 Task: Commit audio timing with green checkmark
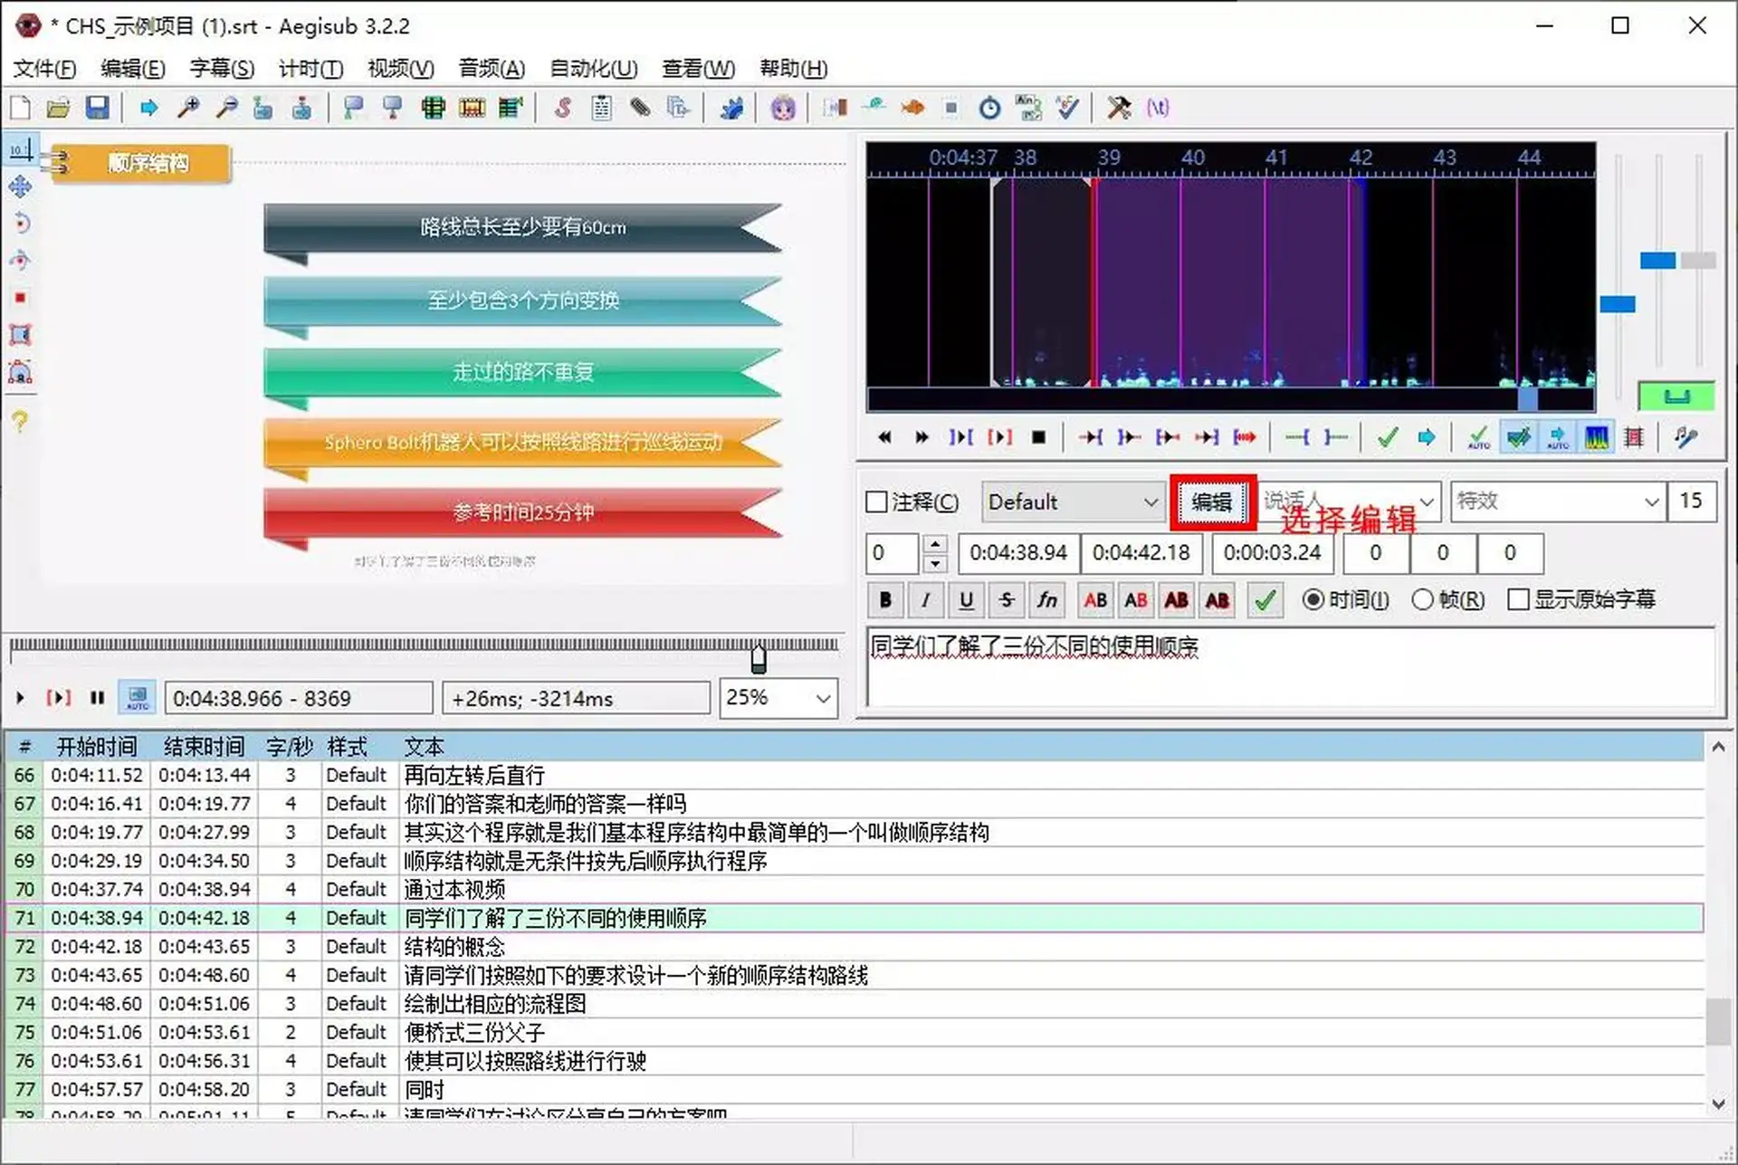click(1387, 437)
